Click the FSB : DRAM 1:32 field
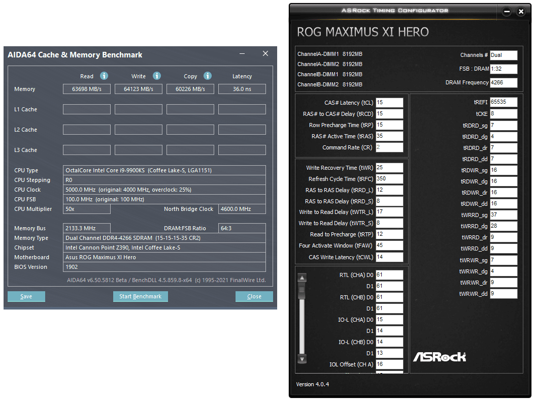 coord(504,69)
